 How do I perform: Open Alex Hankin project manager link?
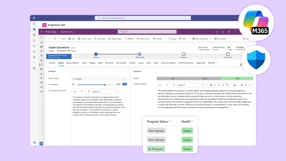click(x=203, y=47)
